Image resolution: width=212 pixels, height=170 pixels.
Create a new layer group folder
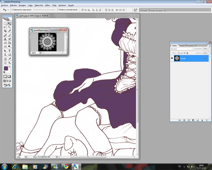tap(197, 120)
